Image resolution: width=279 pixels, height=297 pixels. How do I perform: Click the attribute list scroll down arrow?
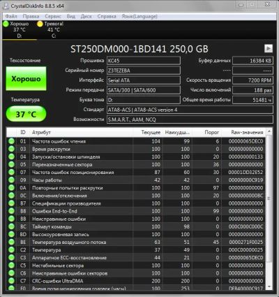(269, 287)
